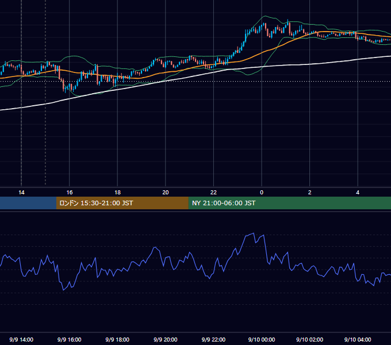The width and height of the screenshot is (391, 345).
Task: Click the 9/9 20:00 date label
Action: coord(166,339)
